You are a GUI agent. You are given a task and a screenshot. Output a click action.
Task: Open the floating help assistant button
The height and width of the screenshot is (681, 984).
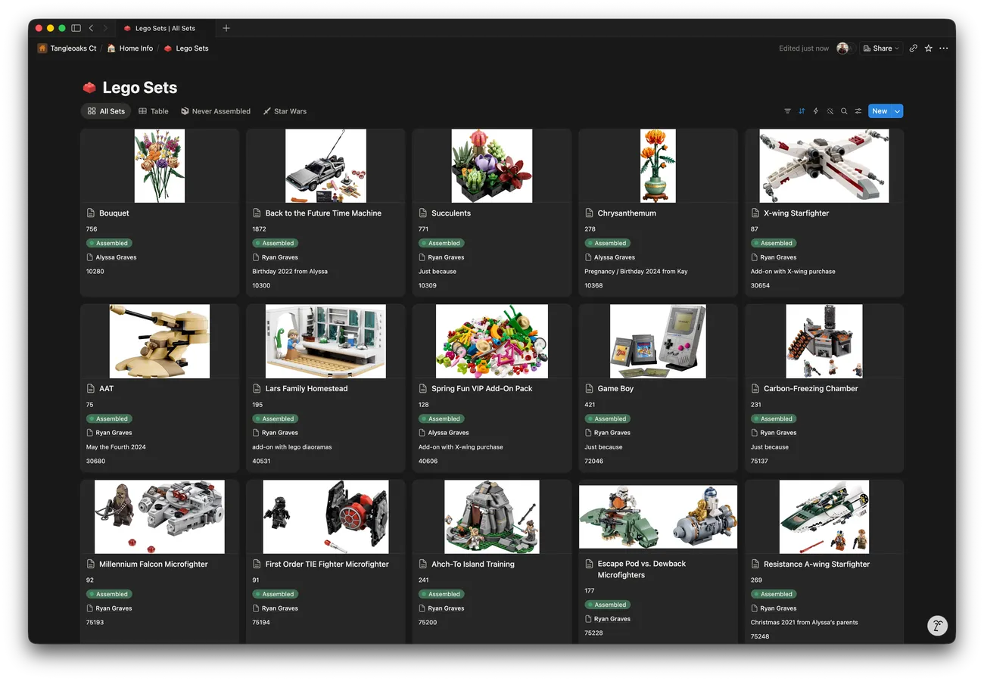[x=938, y=626]
